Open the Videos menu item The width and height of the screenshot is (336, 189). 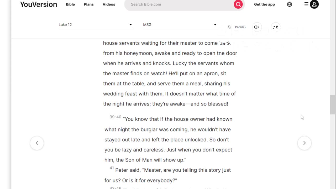pyautogui.click(x=109, y=4)
